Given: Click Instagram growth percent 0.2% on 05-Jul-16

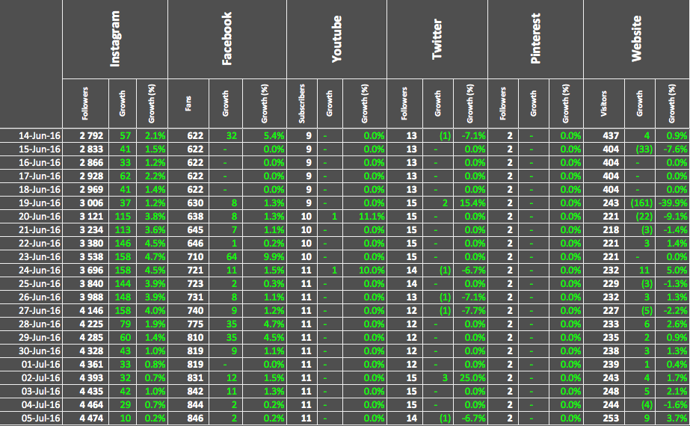Looking at the screenshot, I should tap(153, 418).
